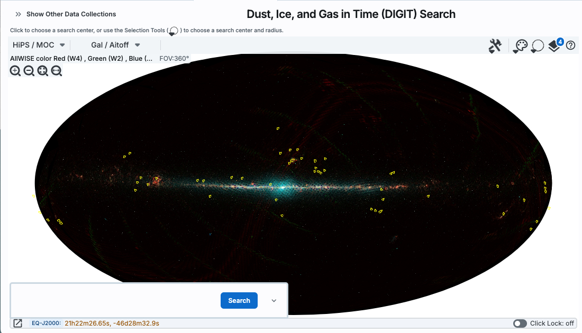Viewport: 582px width, 333px height.
Task: Open the HiPS / MOC dropdown
Action: point(39,45)
